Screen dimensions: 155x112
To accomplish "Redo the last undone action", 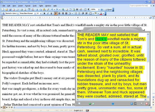I will (57, 10).
